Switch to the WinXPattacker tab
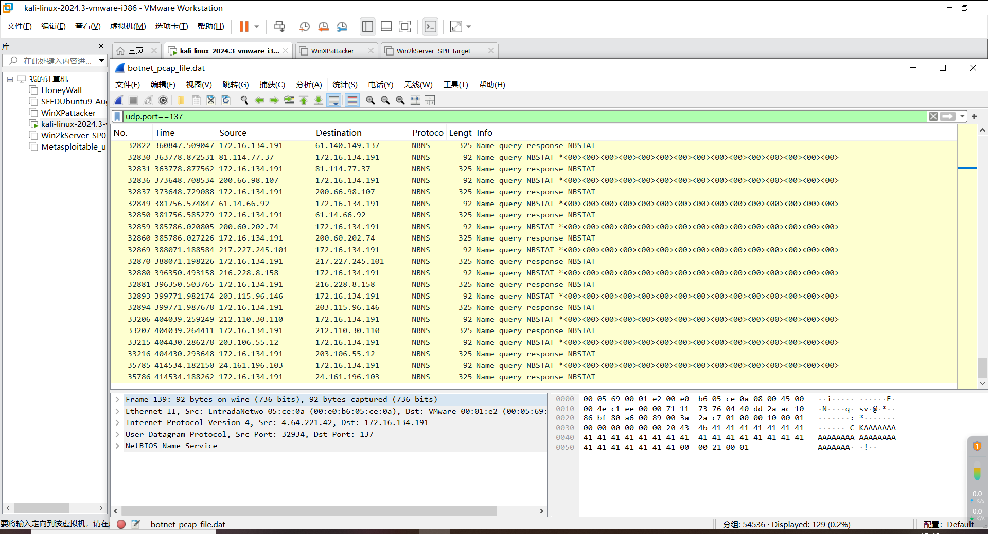 click(x=337, y=51)
